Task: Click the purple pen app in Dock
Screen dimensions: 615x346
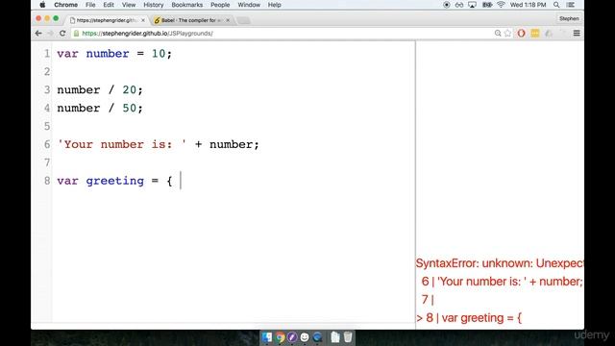Action: tap(292, 337)
